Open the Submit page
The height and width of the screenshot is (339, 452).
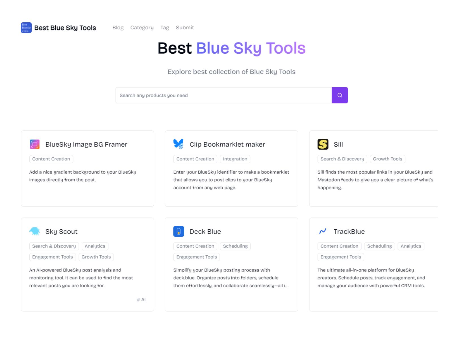click(x=185, y=27)
